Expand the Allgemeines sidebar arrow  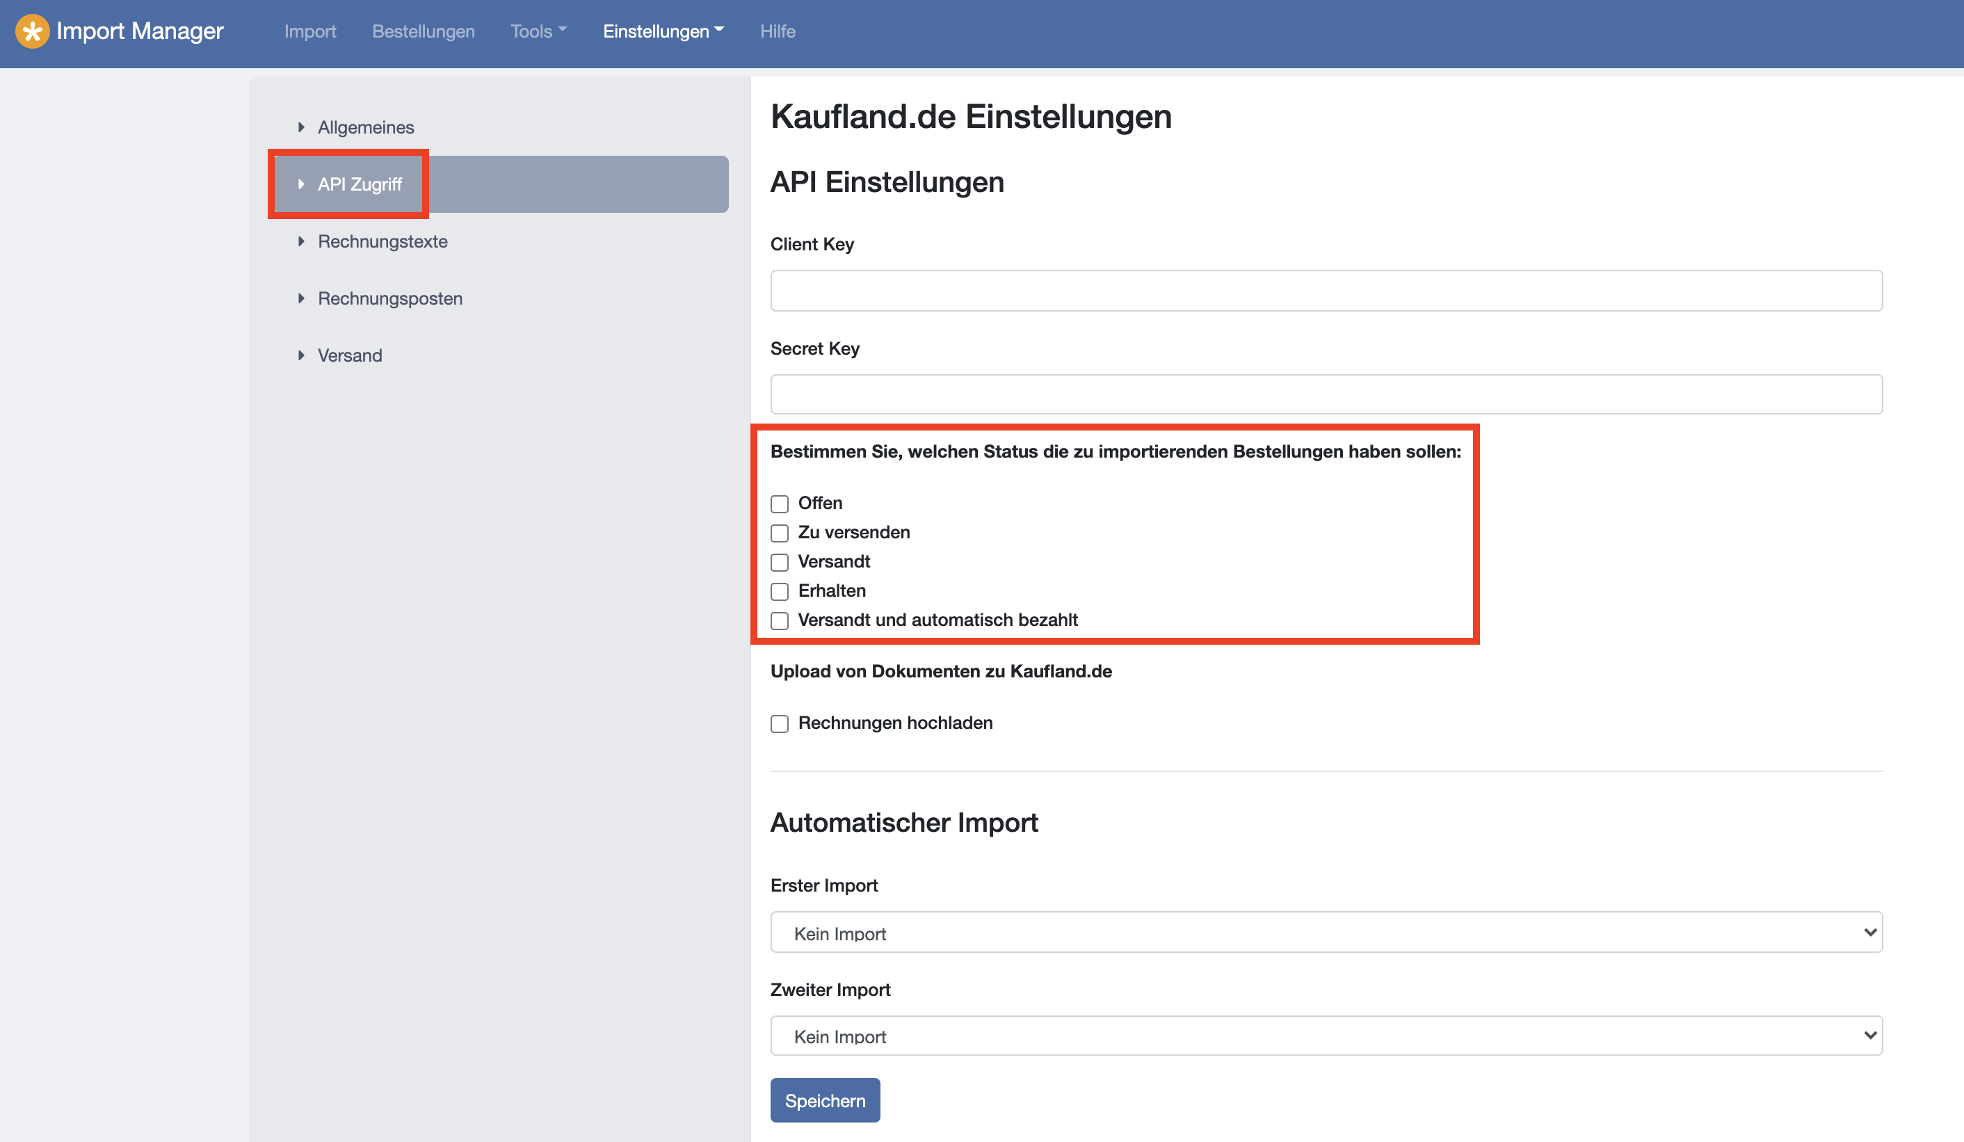pyautogui.click(x=301, y=127)
